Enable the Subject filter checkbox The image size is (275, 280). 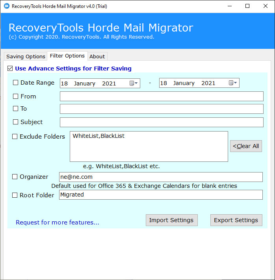point(15,122)
